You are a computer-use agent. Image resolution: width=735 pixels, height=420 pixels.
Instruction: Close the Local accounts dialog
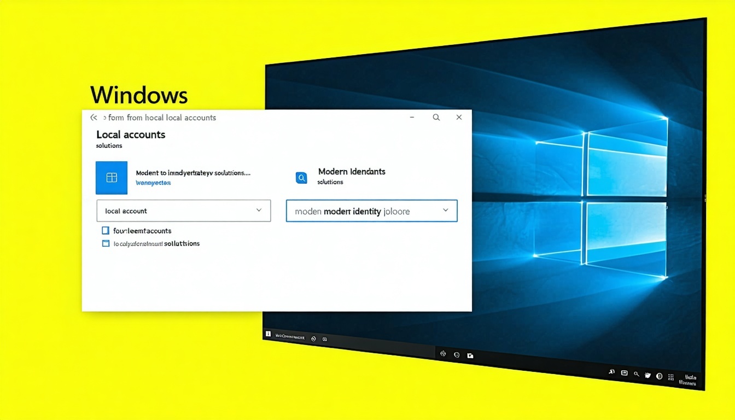459,117
